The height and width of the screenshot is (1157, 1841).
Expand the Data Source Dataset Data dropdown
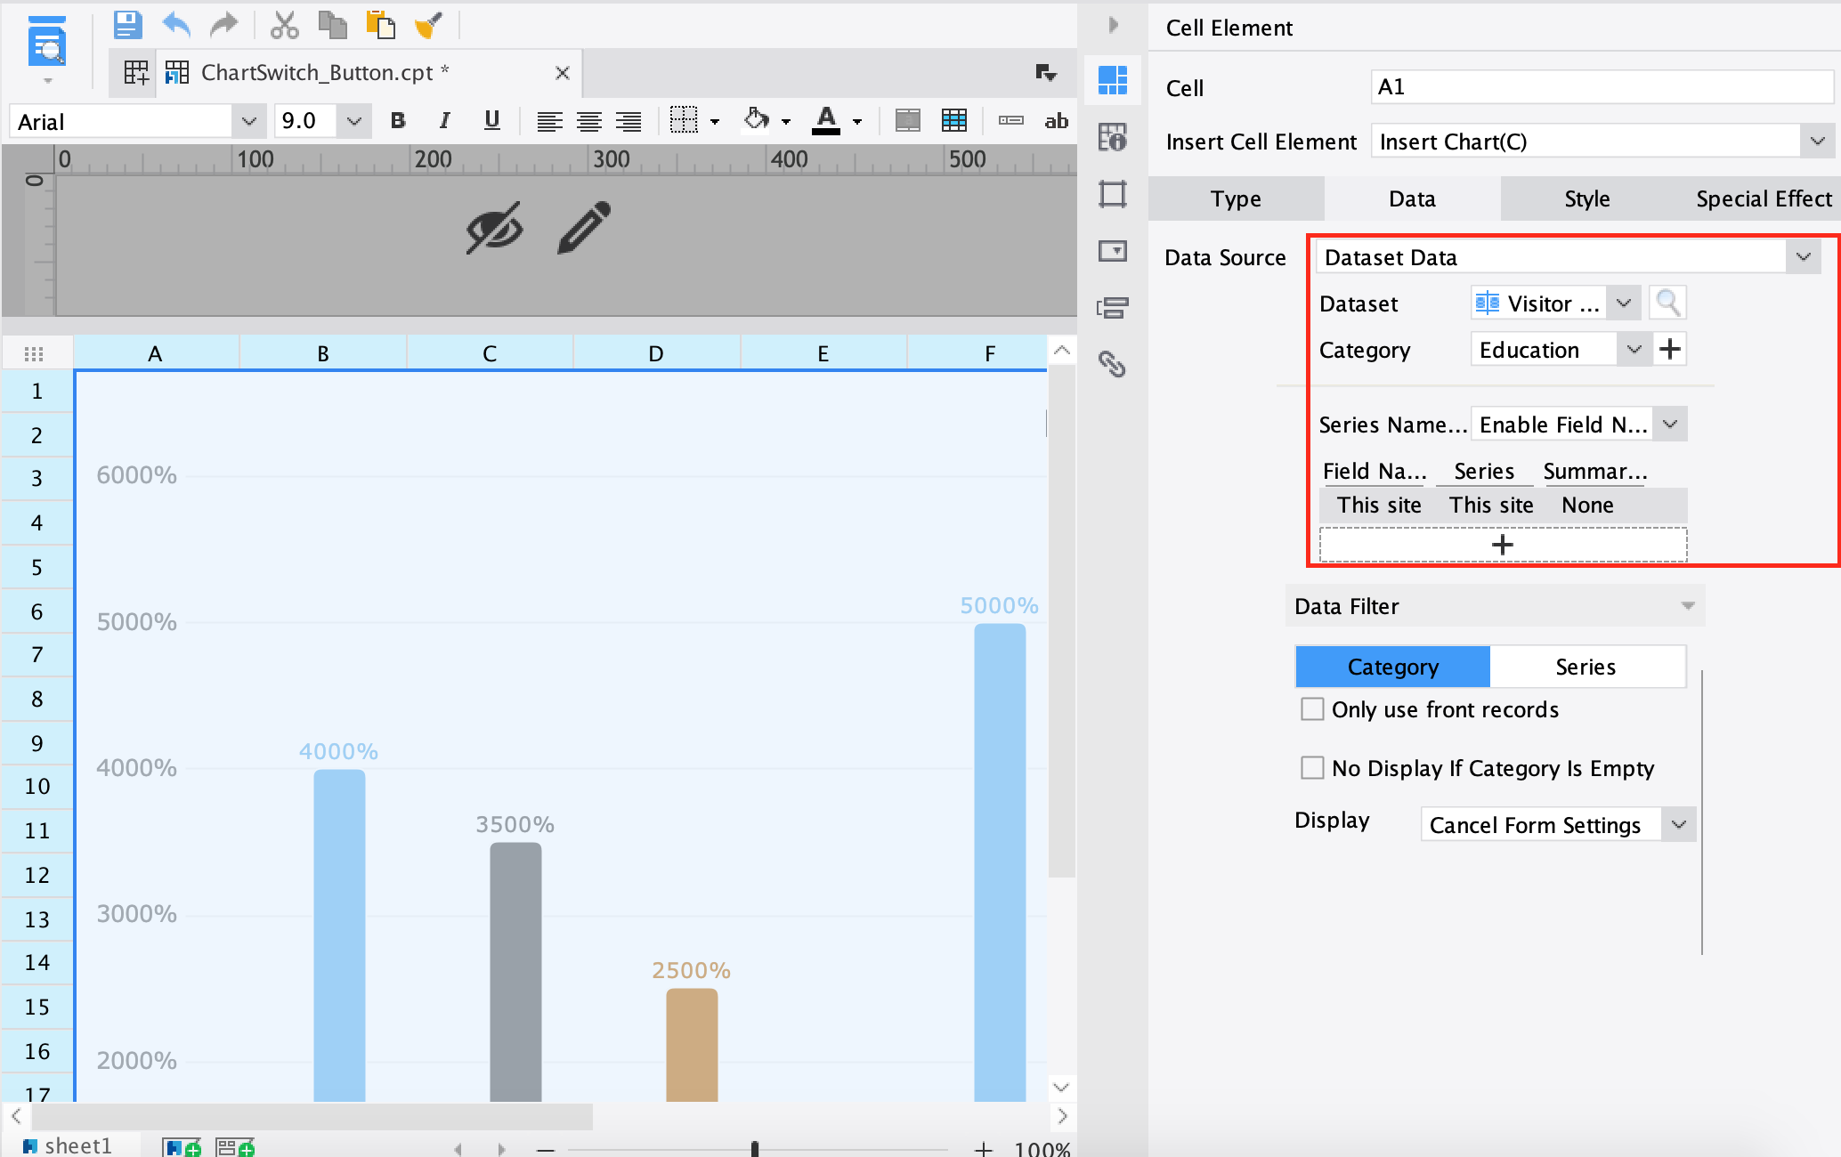1803,257
